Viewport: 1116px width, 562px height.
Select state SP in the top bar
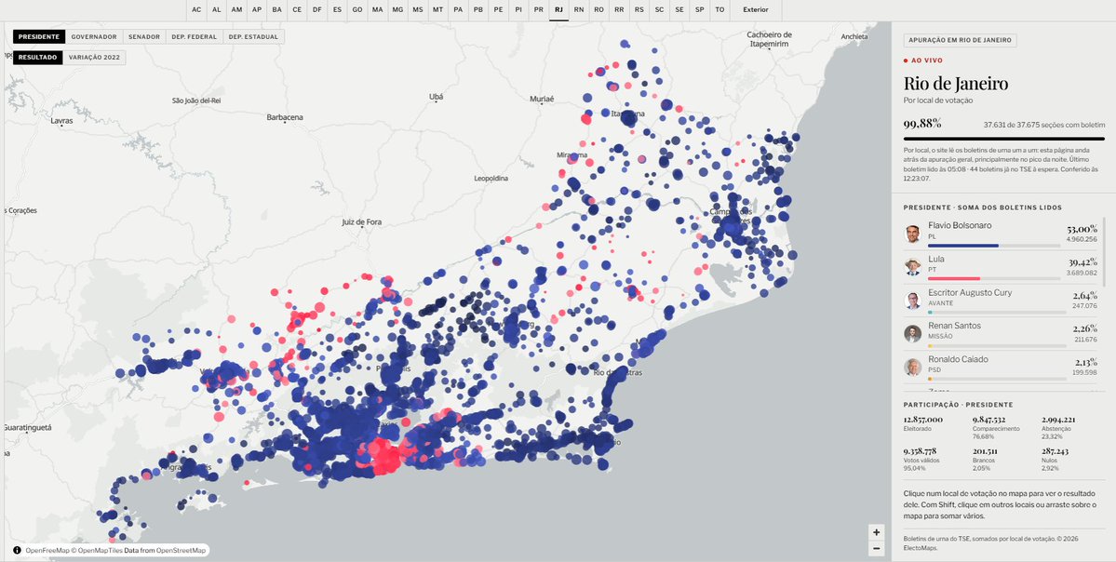tap(700, 10)
